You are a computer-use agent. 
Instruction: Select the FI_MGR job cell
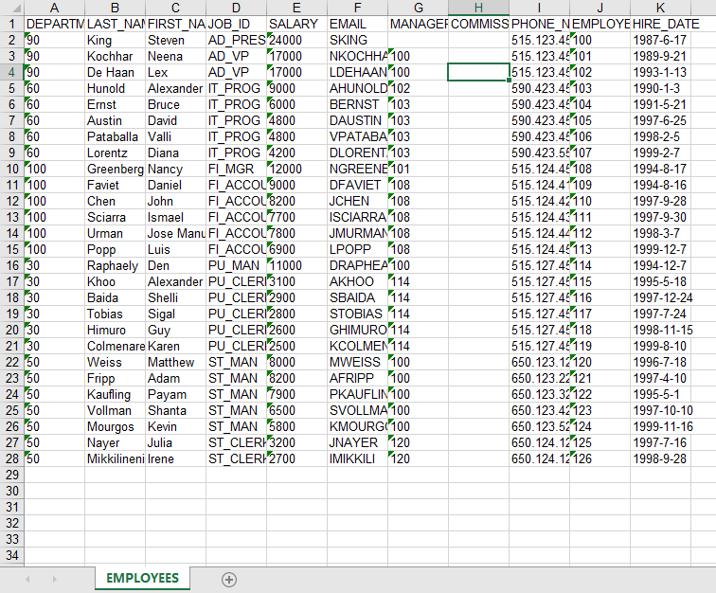coord(236,169)
